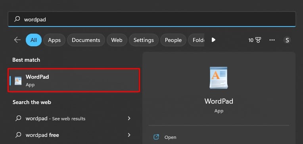Click the large WordPad icon in preview pane
Screen dimensions: 303x144
click(x=219, y=78)
